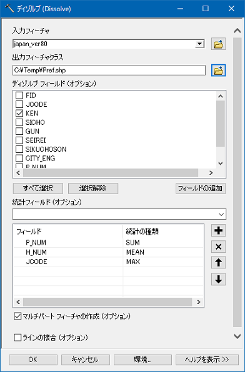This screenshot has width=245, height=372.
Task: Select the JCODE row in statistics table
Action: tap(108, 262)
